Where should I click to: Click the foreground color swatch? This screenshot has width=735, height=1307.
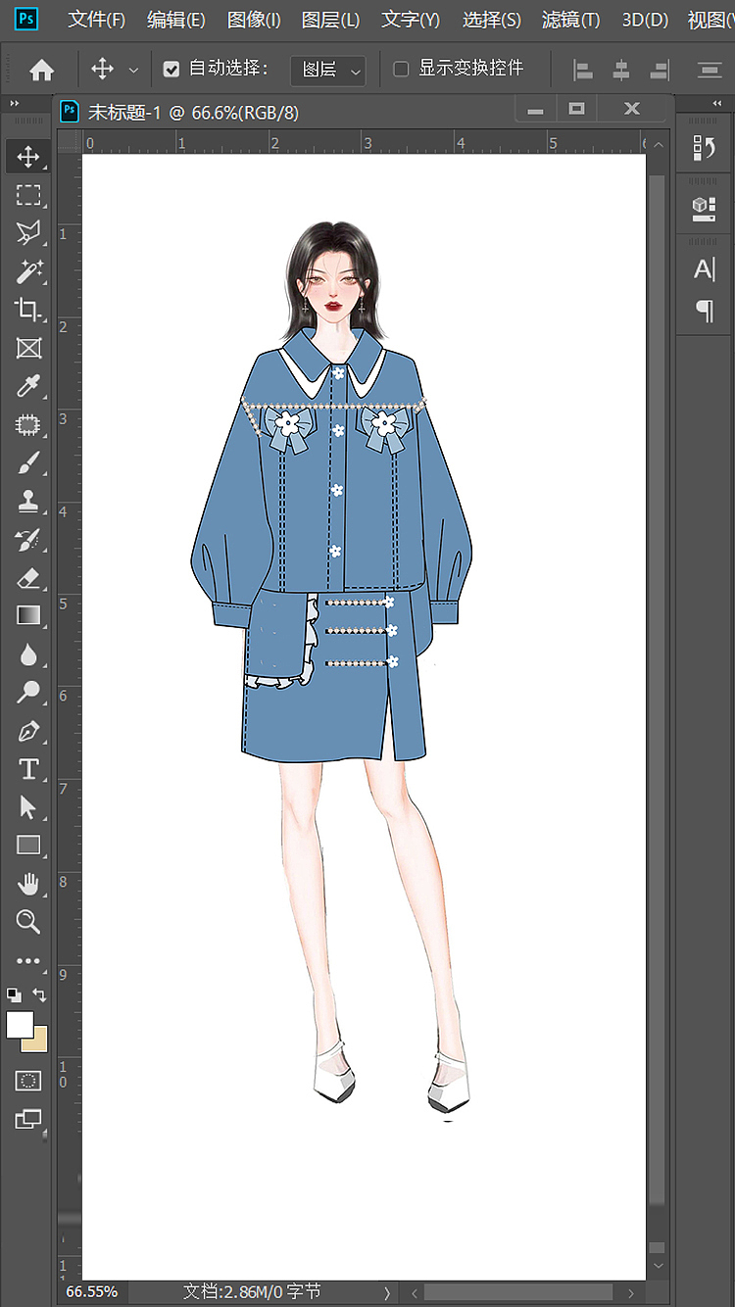[20, 1025]
